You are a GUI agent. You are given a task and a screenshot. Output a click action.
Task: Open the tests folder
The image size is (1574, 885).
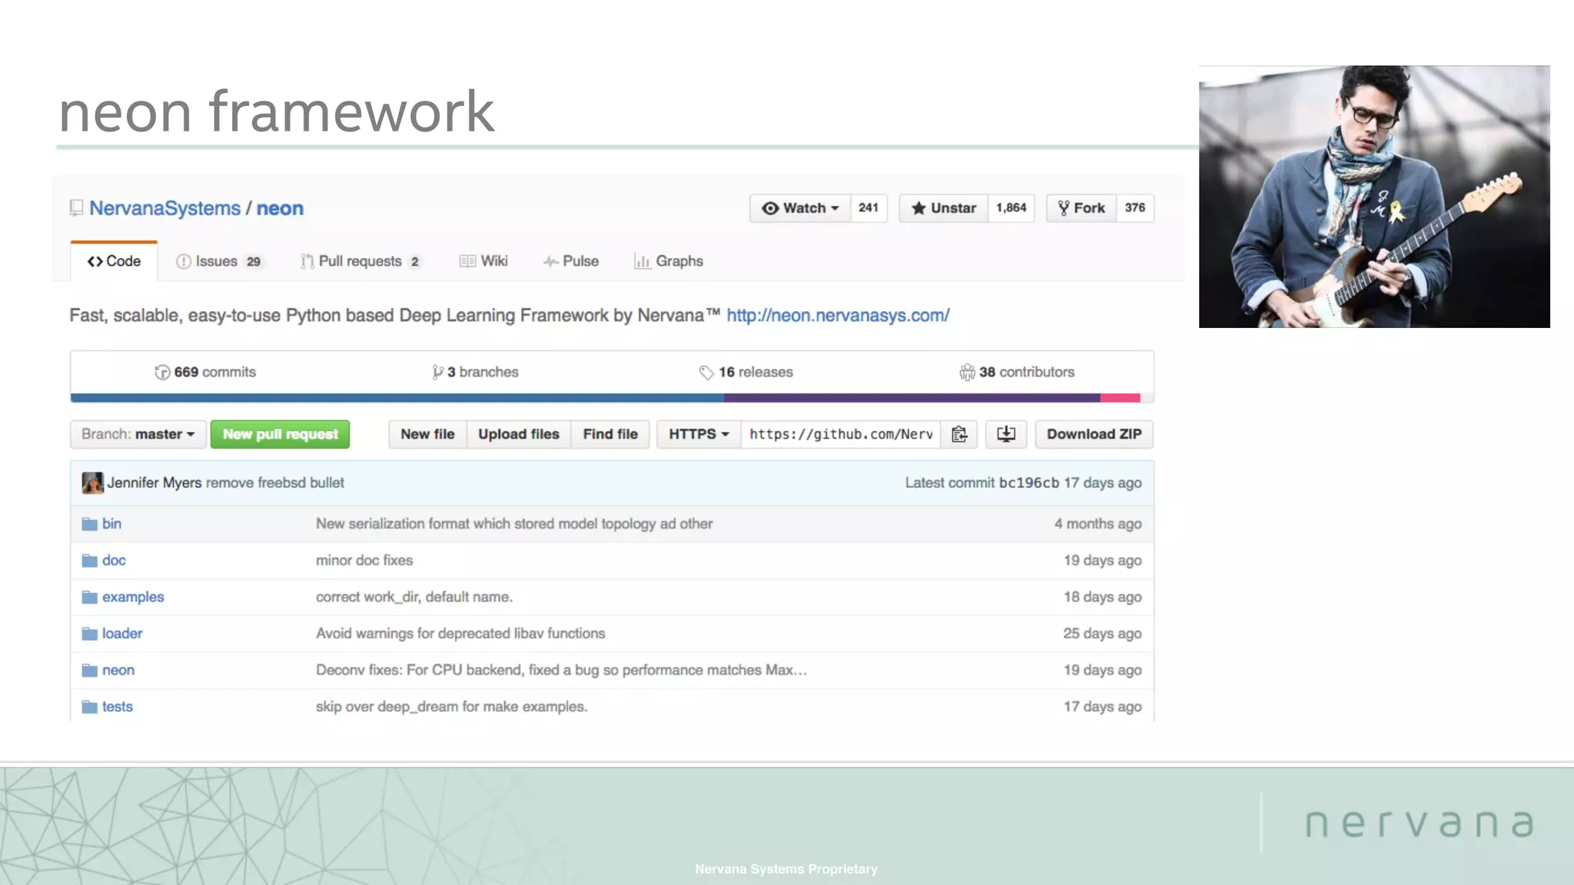[118, 707]
